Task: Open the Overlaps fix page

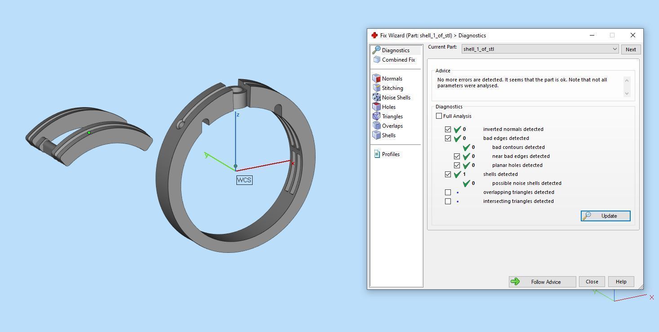Action: 388,126
